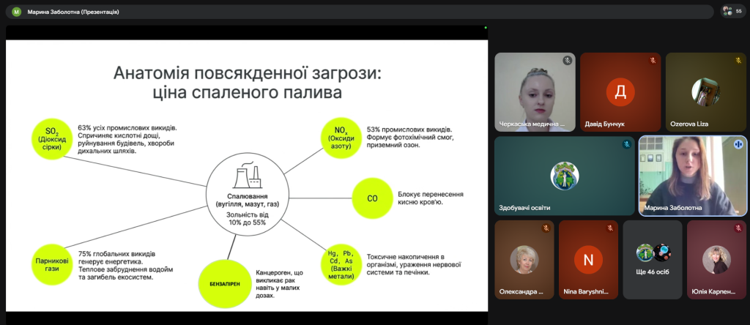Click muted mic icon on Nina Baryshni tile
750x325 pixels.
pyautogui.click(x=610, y=228)
